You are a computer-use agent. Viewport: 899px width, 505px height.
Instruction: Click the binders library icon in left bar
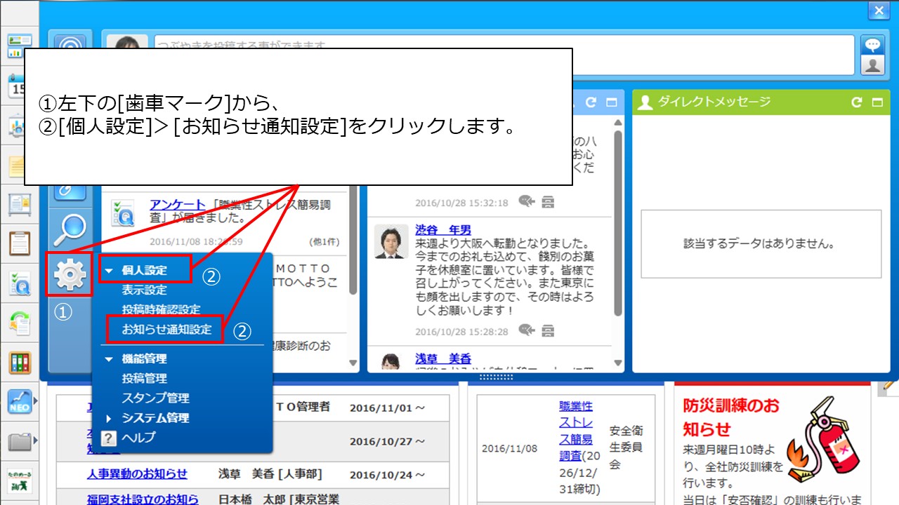click(x=20, y=362)
